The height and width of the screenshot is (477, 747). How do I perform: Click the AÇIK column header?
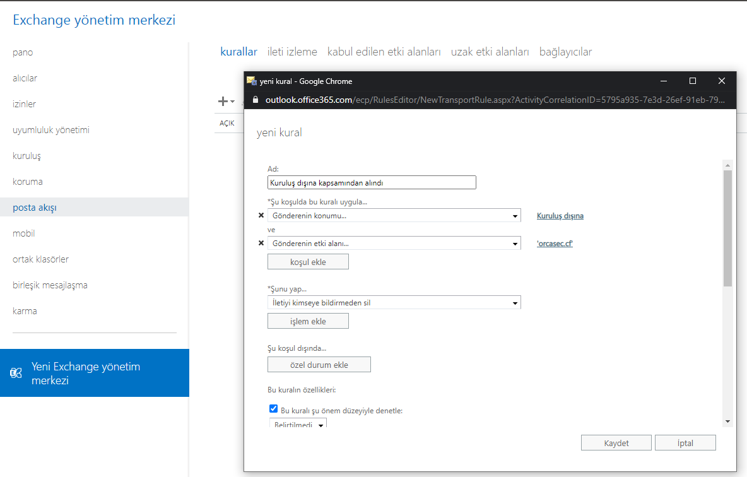[x=226, y=123]
